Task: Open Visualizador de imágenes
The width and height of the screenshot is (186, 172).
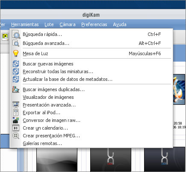Action: pyautogui.click(x=91, y=97)
